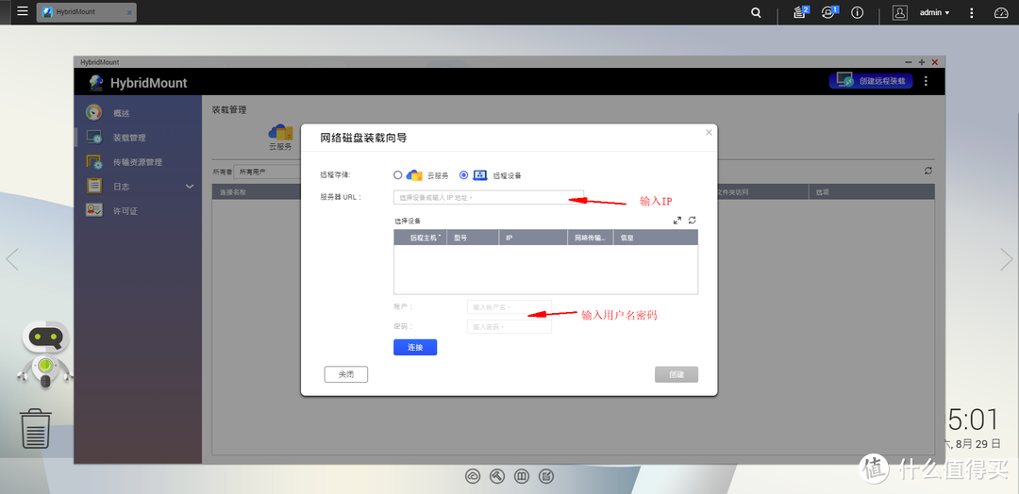Viewport: 1019px width, 494px height.
Task: Click the Model (型号) column header
Action: pos(473,238)
